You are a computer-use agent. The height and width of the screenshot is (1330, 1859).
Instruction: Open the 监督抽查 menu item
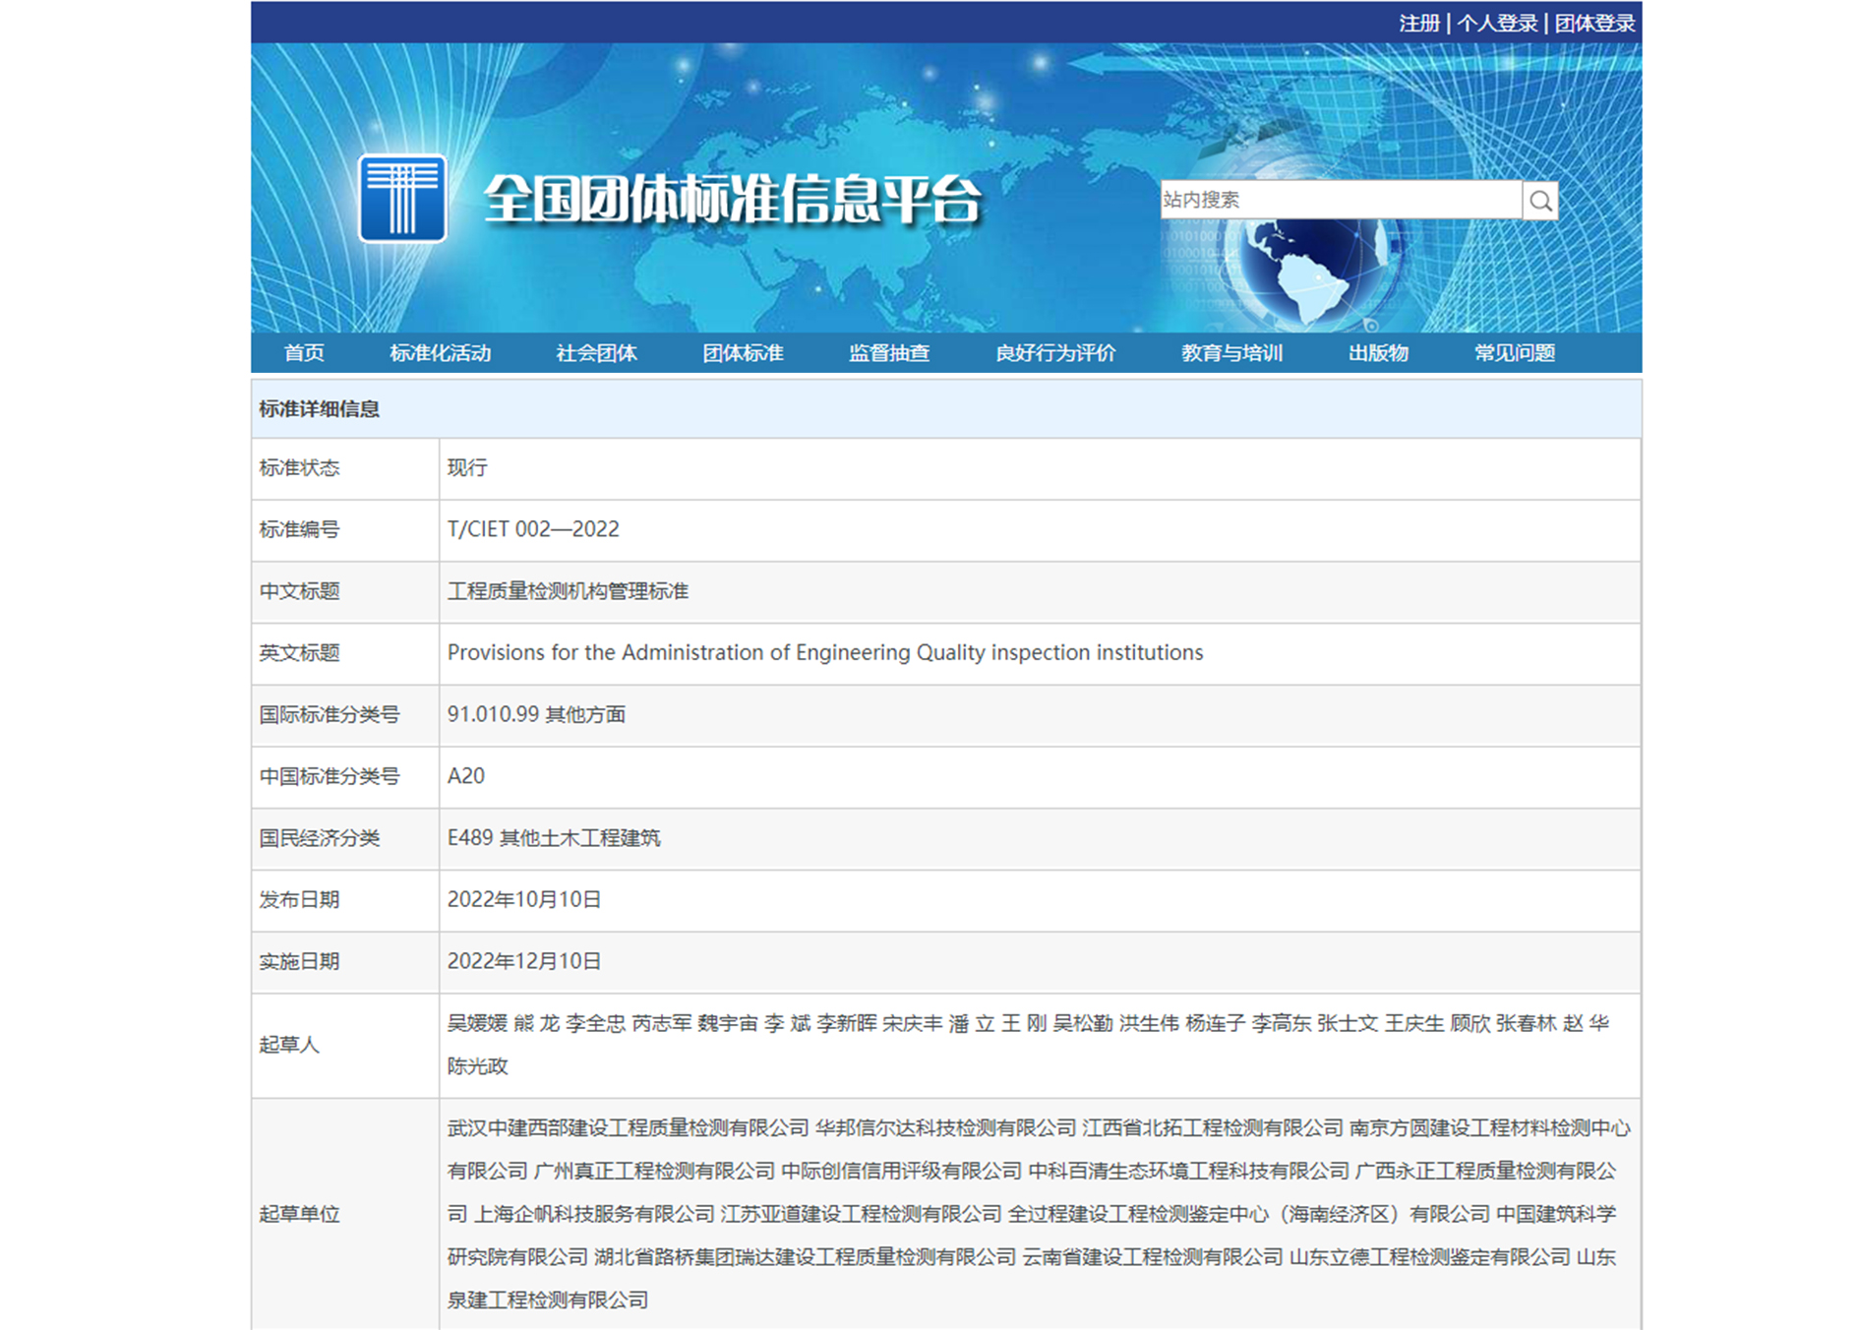pyautogui.click(x=889, y=353)
